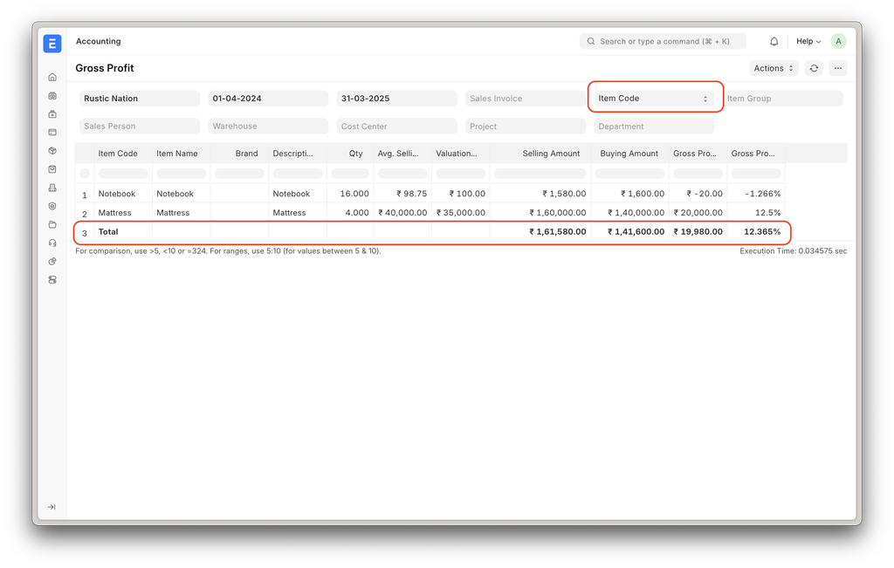Open the Item Code group-by dropdown
Image resolution: width=894 pixels, height=568 pixels.
point(654,99)
